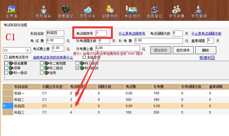Click the row selector arrow for 科目四
The width and height of the screenshot is (229, 136).
click(8, 106)
